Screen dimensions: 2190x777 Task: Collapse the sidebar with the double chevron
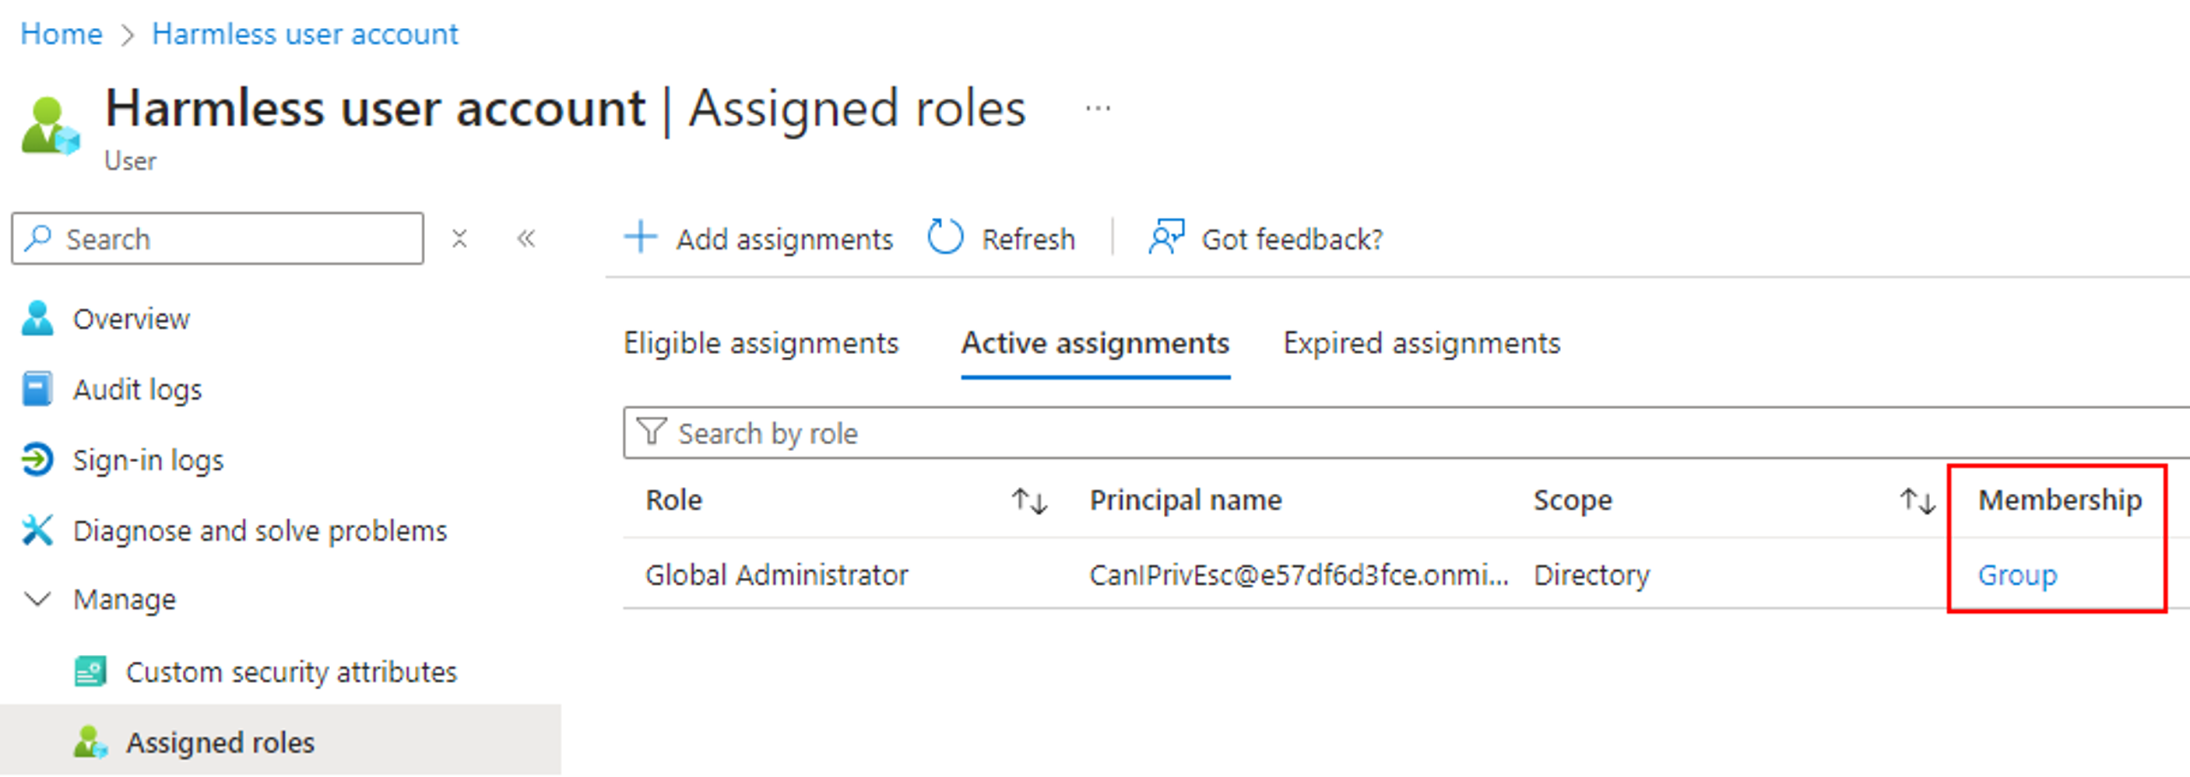coord(526,239)
